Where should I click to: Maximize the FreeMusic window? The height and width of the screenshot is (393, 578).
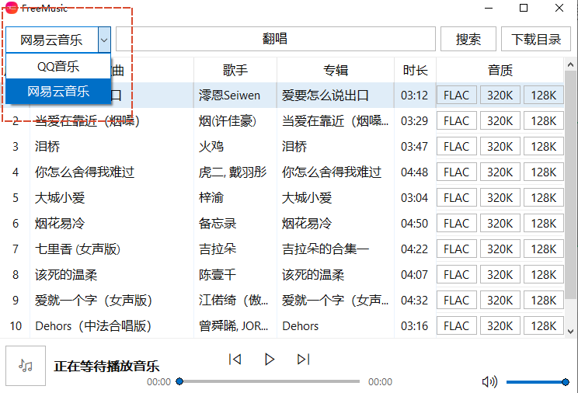tap(524, 8)
